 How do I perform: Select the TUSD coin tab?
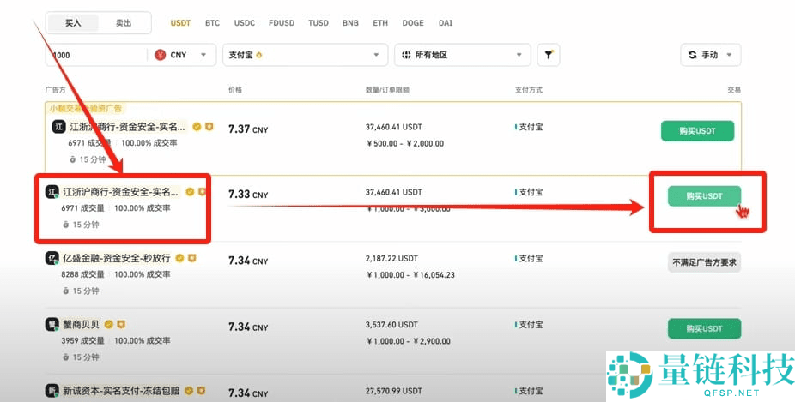(319, 23)
